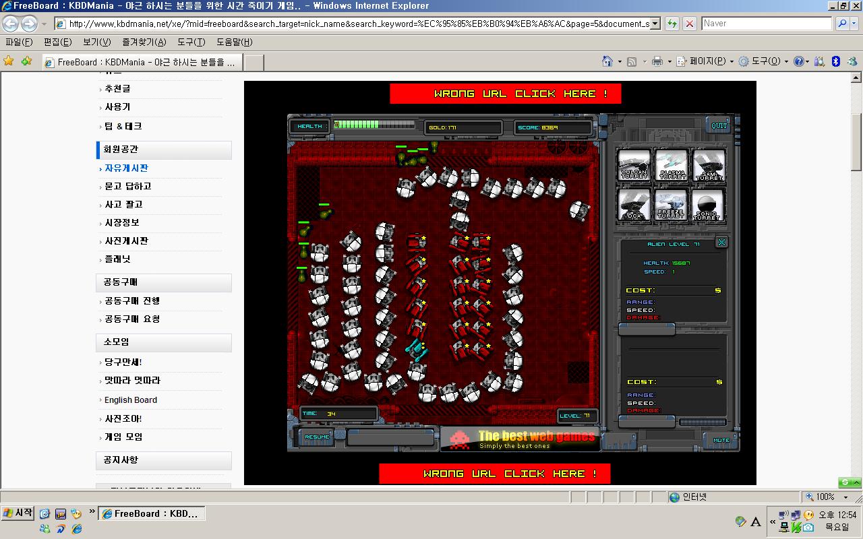This screenshot has width=863, height=539.
Task: Stop loading with the red X
Action: [689, 24]
